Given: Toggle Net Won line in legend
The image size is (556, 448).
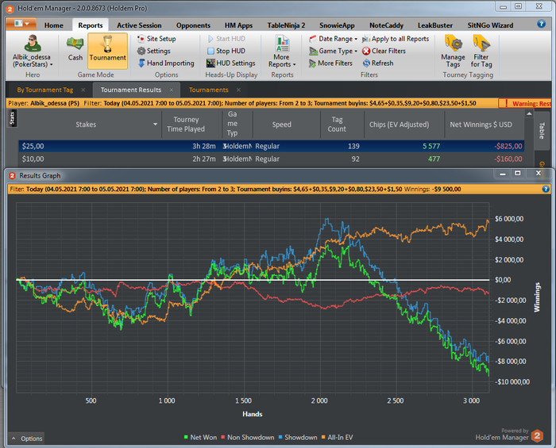Looking at the screenshot, I should click(x=200, y=438).
